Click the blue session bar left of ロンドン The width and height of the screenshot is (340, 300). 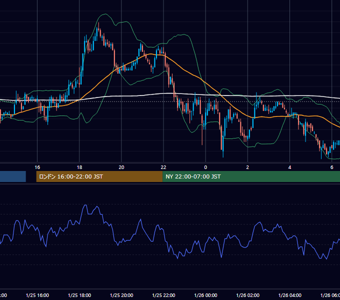coord(13,176)
